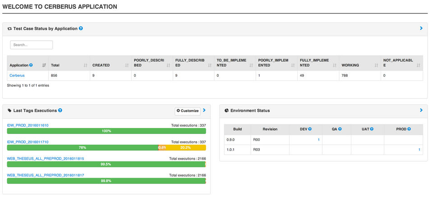Click the yellow 20.2% progress bar segment
Viewport: 433px width, 198px height.
185,147
